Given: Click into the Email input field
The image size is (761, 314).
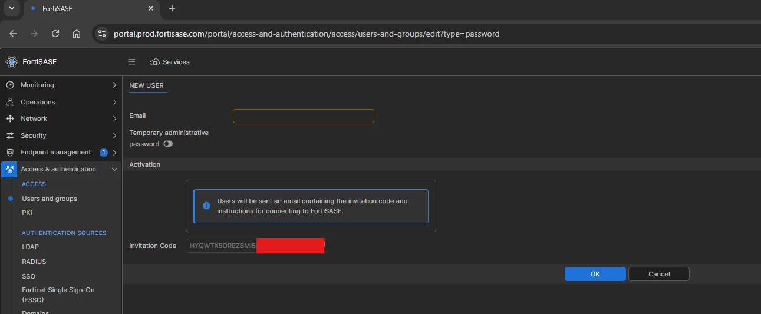Looking at the screenshot, I should click(304, 116).
